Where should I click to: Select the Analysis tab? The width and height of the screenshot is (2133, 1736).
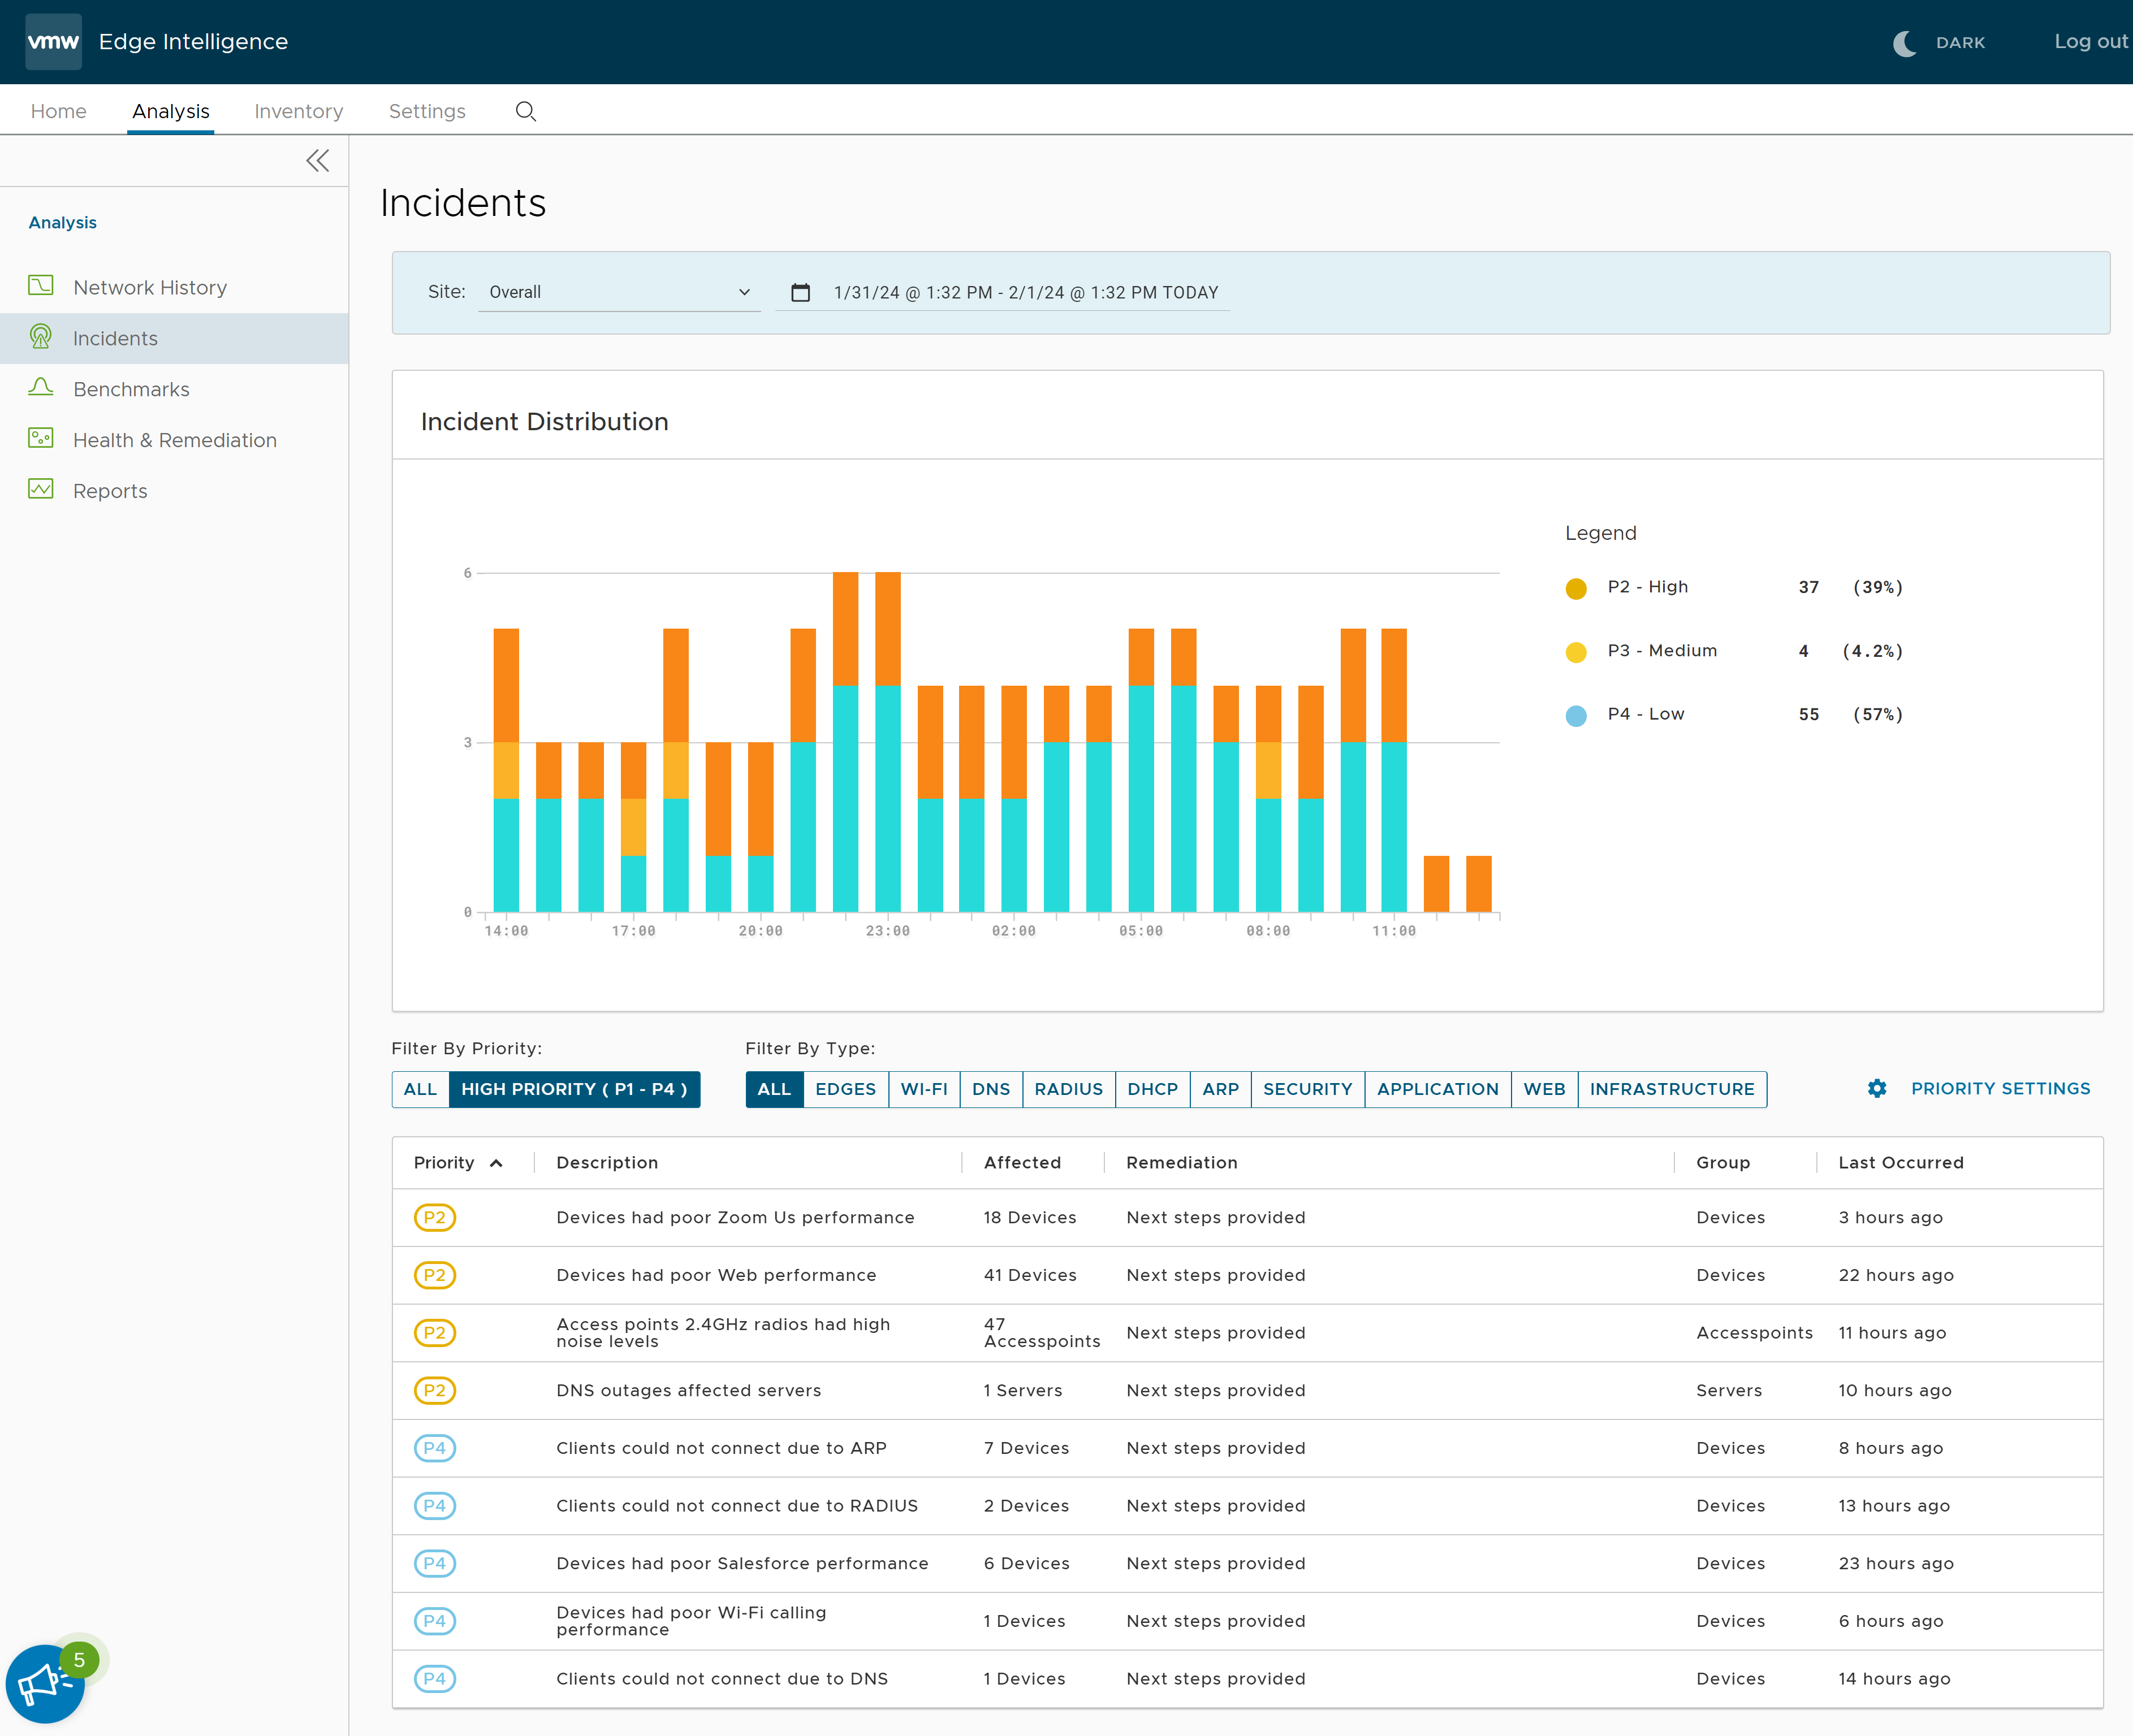coord(171,111)
